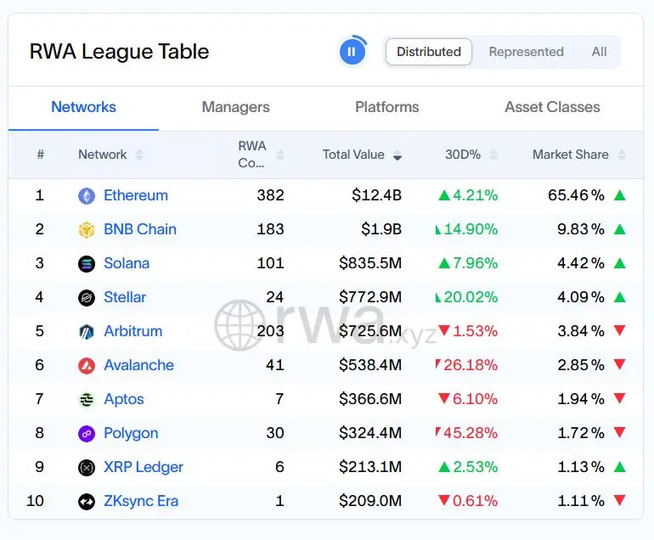Click the 382 RWA count cell
This screenshot has width=654, height=540.
click(270, 195)
